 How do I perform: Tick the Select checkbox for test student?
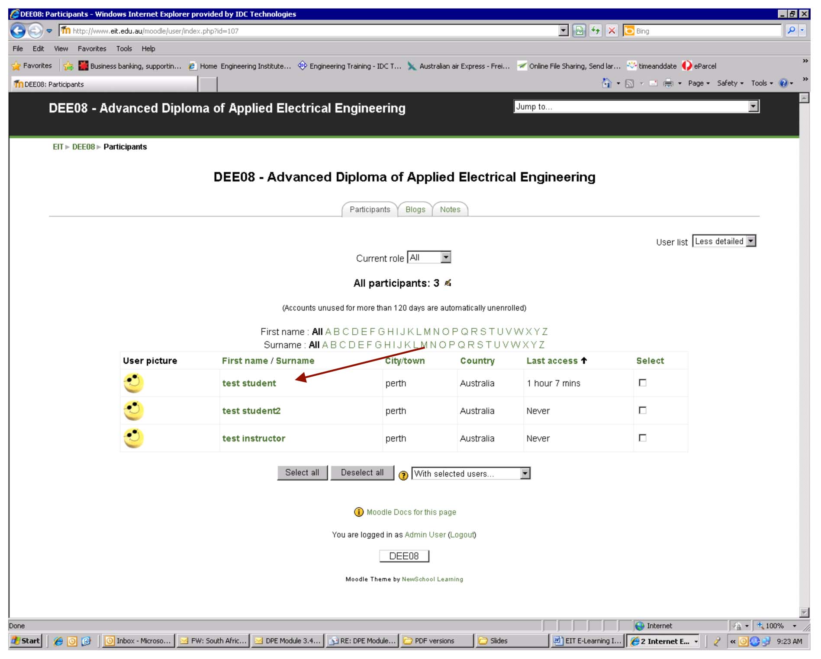[x=643, y=383]
